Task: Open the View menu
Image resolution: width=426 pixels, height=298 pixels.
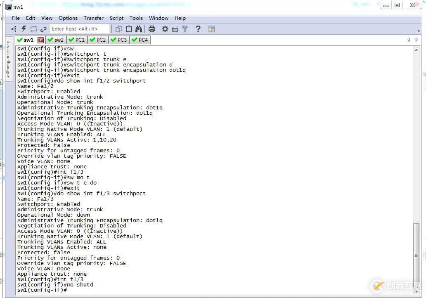Action: 47,18
